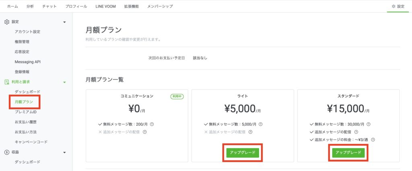The width and height of the screenshot is (412, 171).
Task: Click the 利用と請求 billing icon in sidebar
Action: pyautogui.click(x=7, y=82)
